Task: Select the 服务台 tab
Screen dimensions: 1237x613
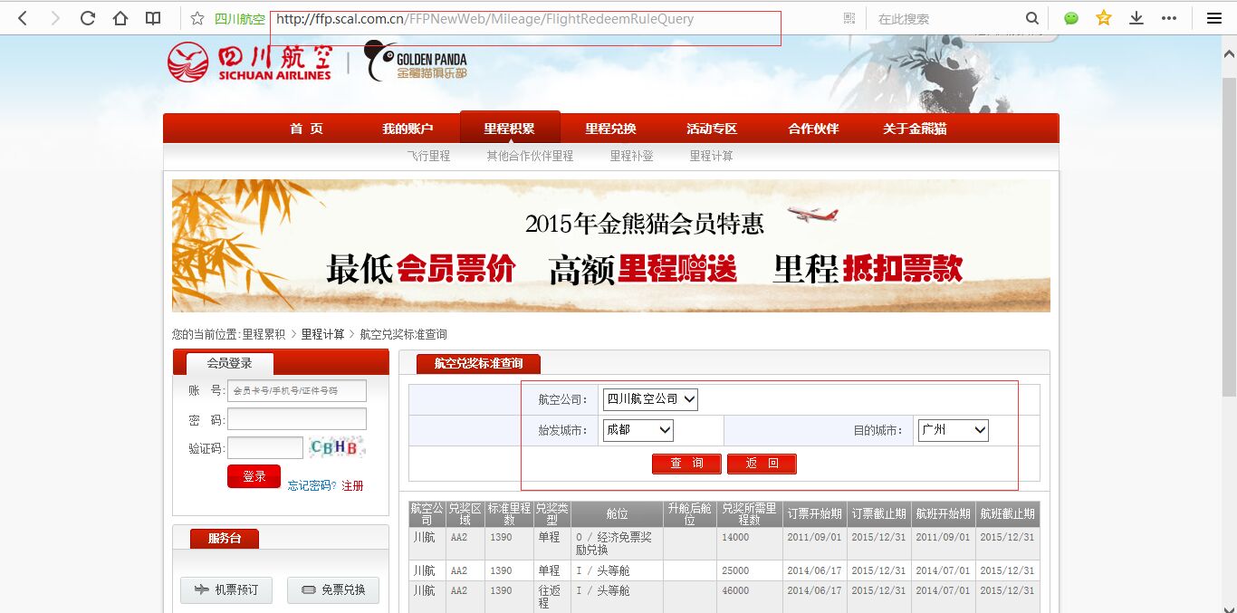Action: coord(225,538)
